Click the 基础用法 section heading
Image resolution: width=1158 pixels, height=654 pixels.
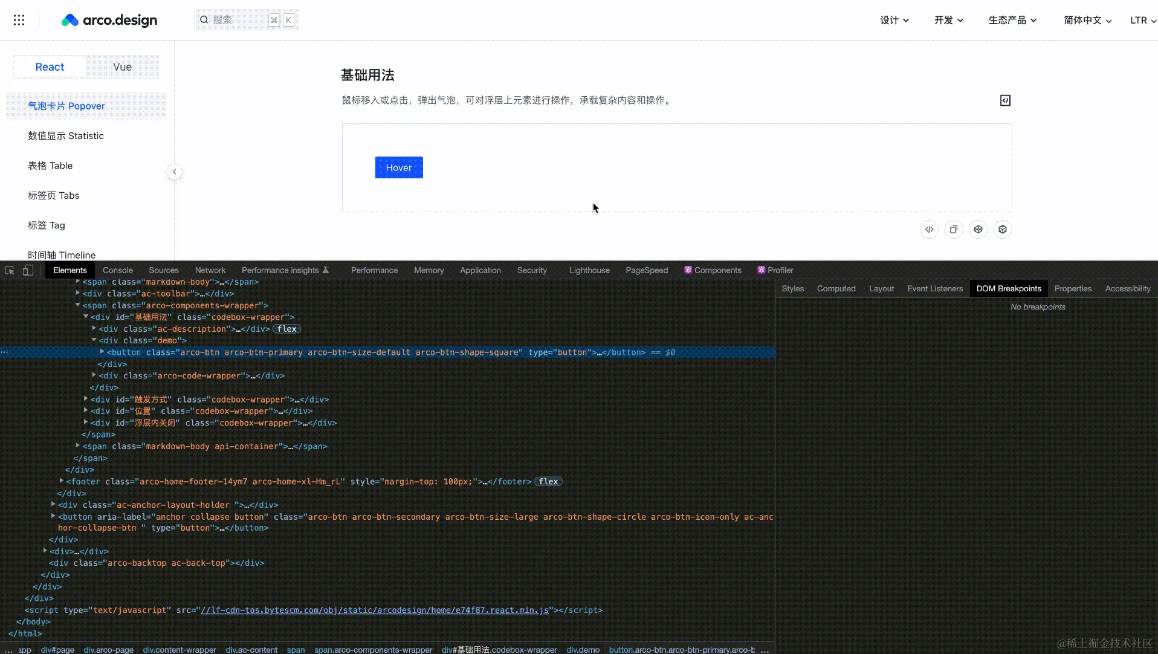367,75
